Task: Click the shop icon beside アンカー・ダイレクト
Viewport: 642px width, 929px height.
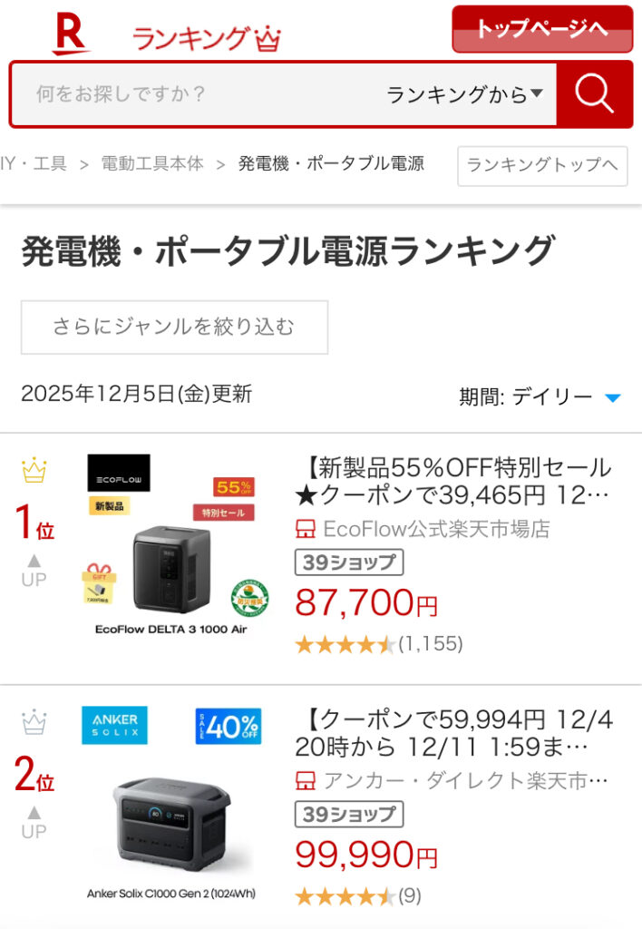Action: coord(306,780)
